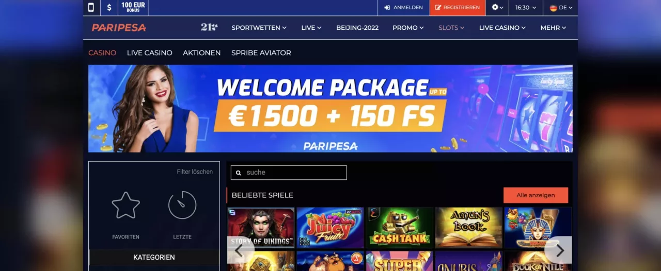661x271 pixels.
Task: Open the mobile app phone icon
Action: pos(91,8)
